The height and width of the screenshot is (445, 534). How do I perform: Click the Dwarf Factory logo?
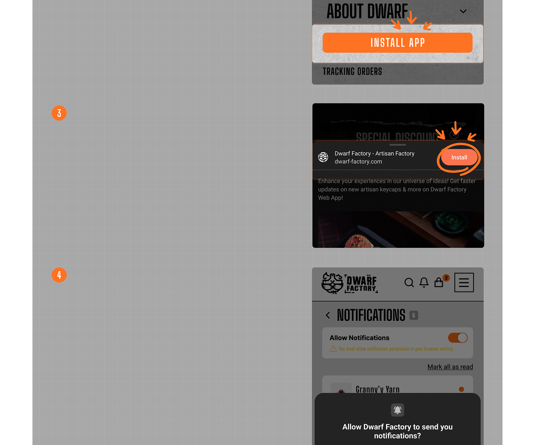point(349,283)
